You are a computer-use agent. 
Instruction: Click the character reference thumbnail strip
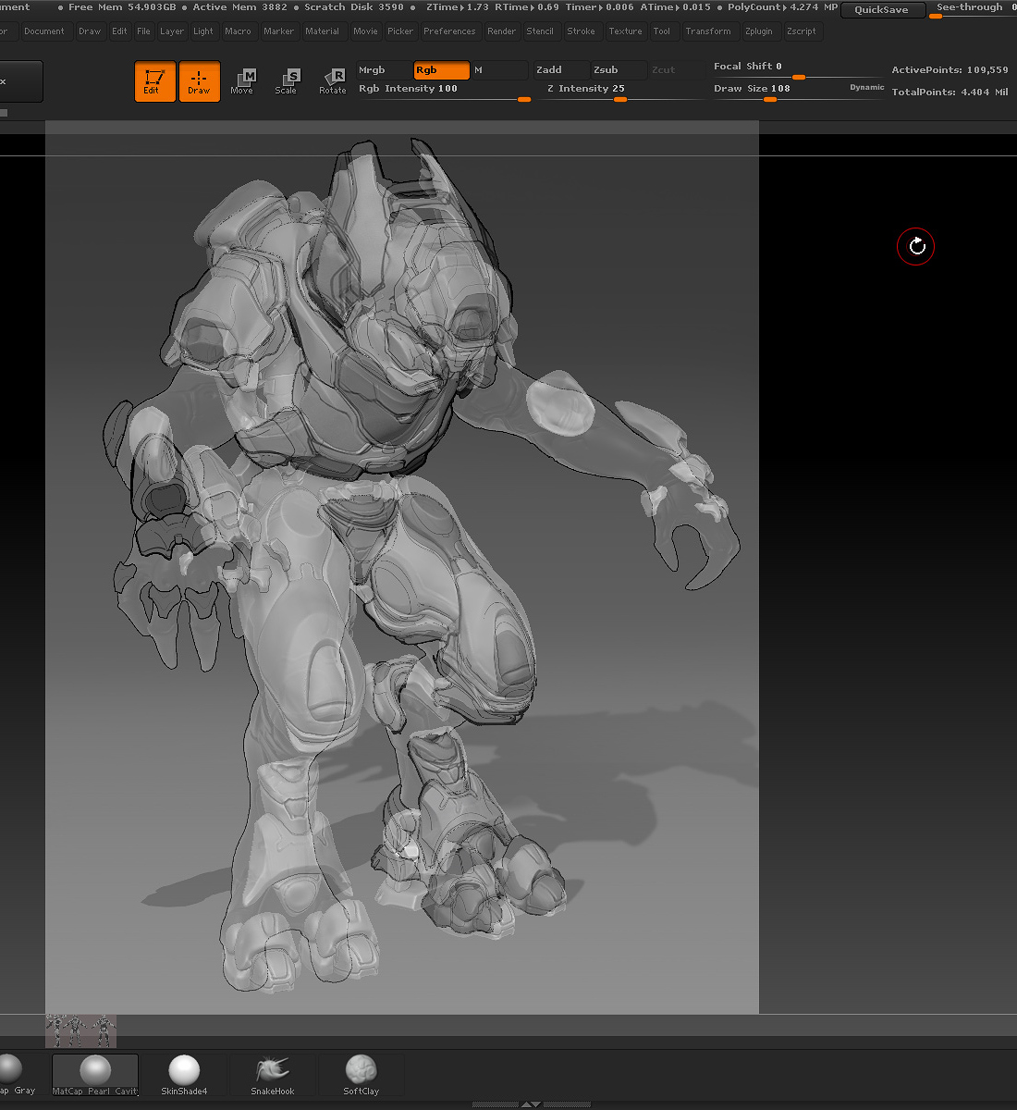tap(81, 1030)
